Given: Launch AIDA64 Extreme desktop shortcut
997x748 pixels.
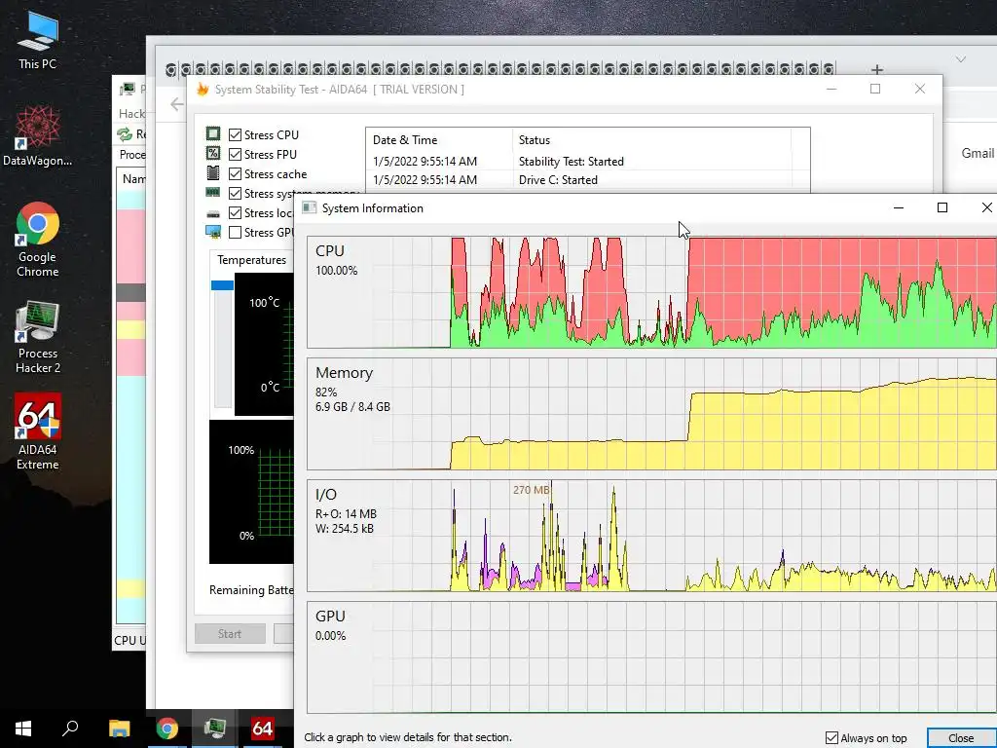Looking at the screenshot, I should pos(38,431).
